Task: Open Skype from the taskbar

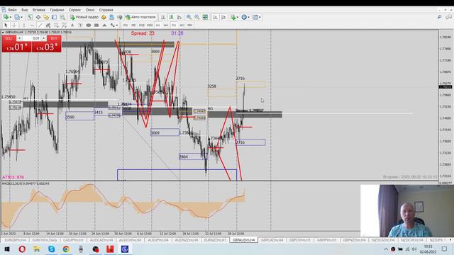Action: [x=52, y=249]
